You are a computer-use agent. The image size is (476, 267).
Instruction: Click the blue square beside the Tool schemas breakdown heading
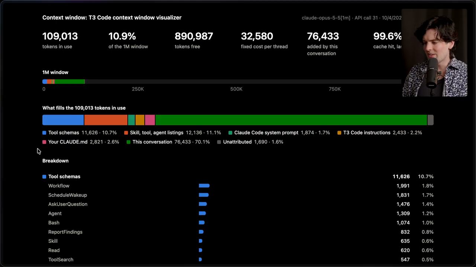44,177
